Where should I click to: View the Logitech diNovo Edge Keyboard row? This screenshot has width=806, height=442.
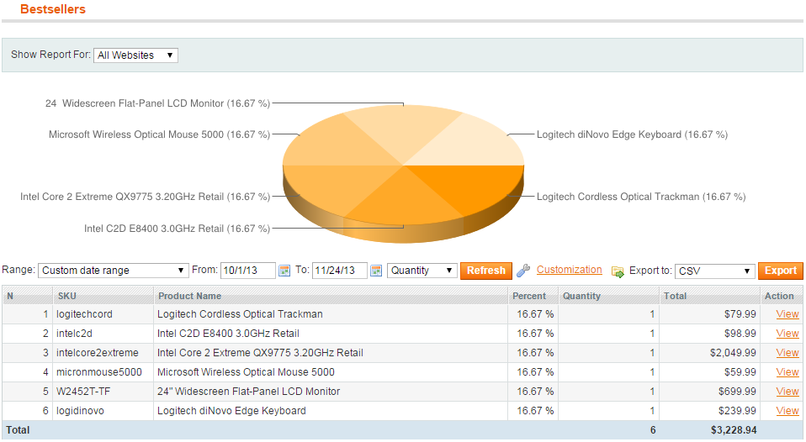coord(787,411)
